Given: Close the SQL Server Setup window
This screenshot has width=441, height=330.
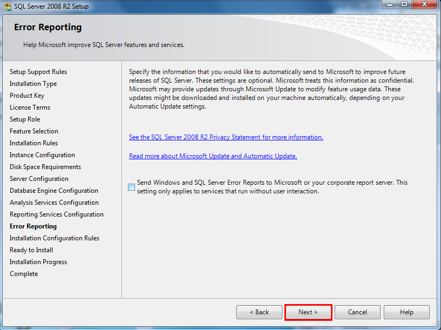Looking at the screenshot, I should 425,4.
